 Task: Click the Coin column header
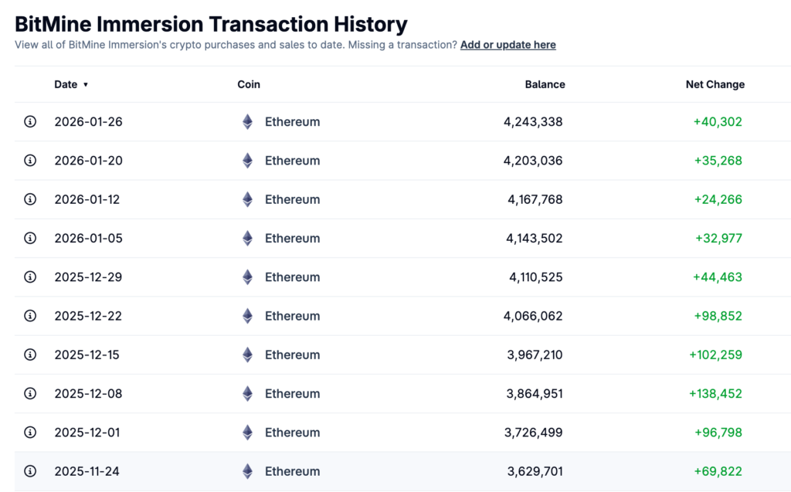249,84
